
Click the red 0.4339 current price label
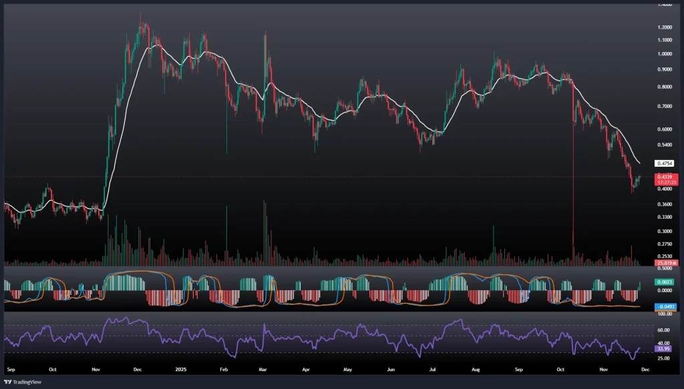[664, 176]
